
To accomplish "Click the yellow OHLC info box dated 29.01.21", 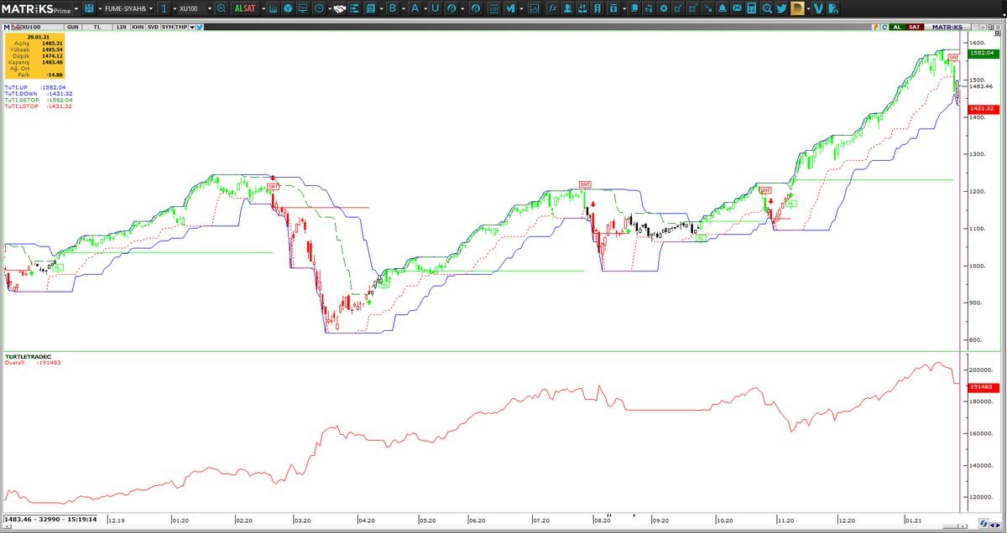I will click(x=35, y=57).
